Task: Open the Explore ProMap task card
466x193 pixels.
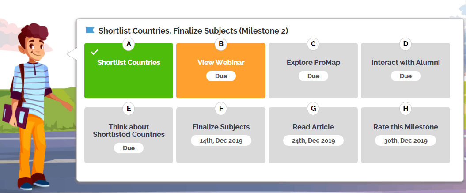Action: click(x=313, y=71)
